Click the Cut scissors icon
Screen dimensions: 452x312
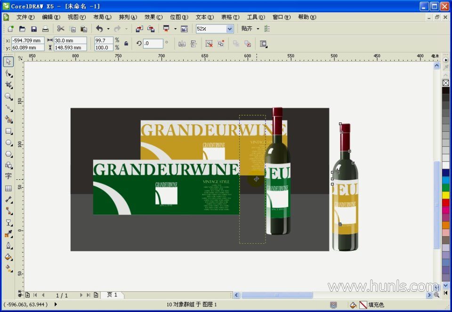61,29
